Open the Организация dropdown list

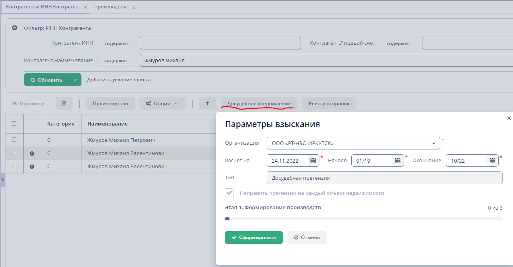434,143
